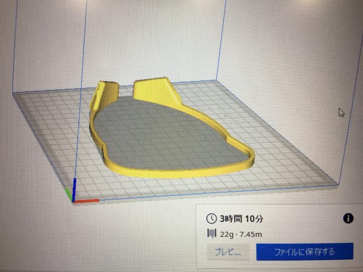Open the print info icon
The width and height of the screenshot is (363, 272).
click(348, 218)
